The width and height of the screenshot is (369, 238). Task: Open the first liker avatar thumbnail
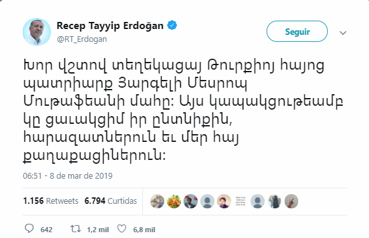point(157,201)
